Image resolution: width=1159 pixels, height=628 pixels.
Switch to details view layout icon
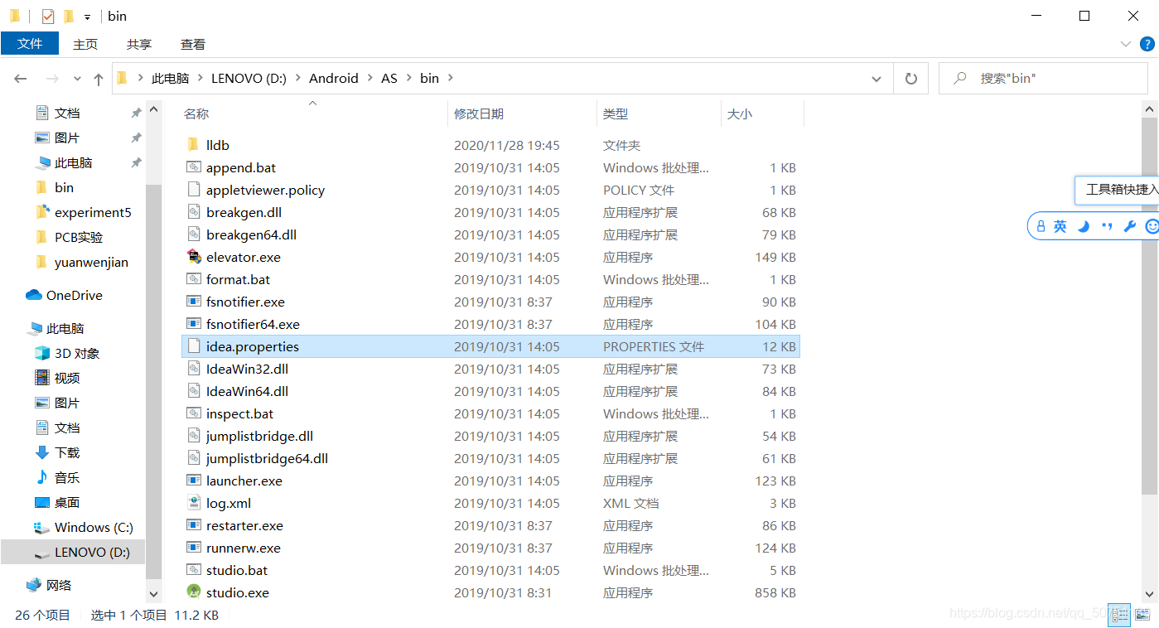(1119, 614)
